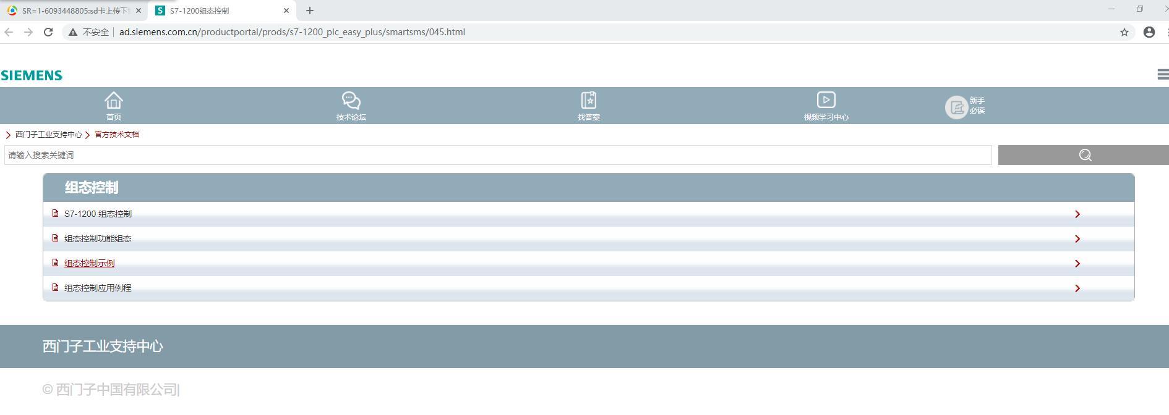Open a new browser tab
This screenshot has height=415, width=1169.
pyautogui.click(x=310, y=10)
